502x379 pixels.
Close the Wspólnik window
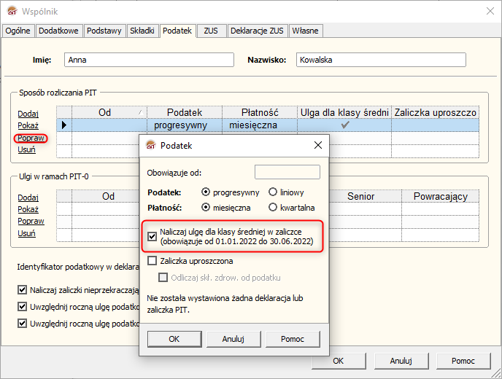(490, 11)
